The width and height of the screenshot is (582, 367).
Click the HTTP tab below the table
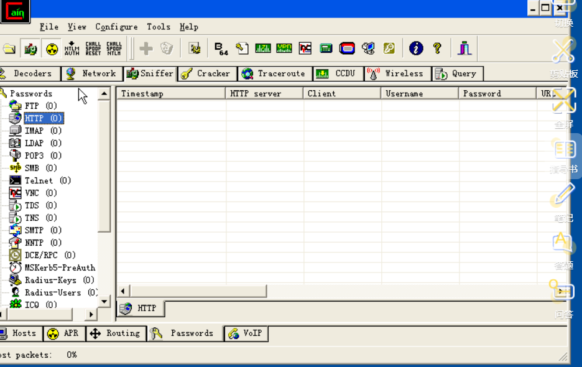tap(141, 309)
